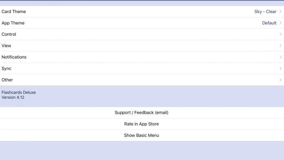
Task: Open the View settings row
Action: click(142, 45)
